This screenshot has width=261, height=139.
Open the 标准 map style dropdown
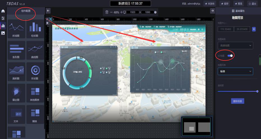[x=235, y=71]
